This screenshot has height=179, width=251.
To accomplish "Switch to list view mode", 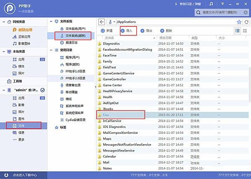I will coord(237,31).
